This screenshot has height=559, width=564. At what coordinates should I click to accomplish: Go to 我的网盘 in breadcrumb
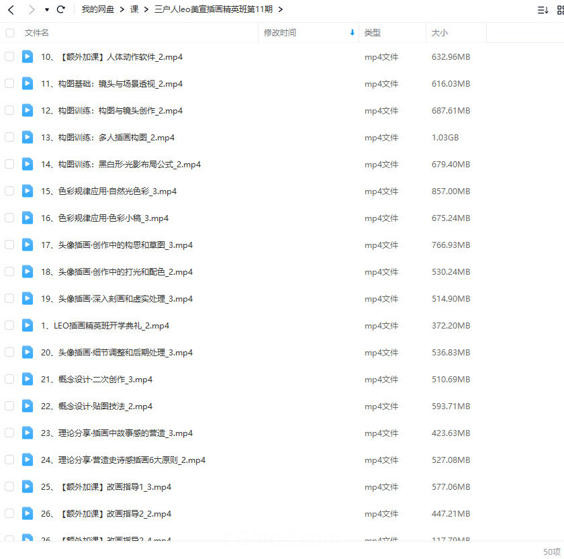[98, 9]
